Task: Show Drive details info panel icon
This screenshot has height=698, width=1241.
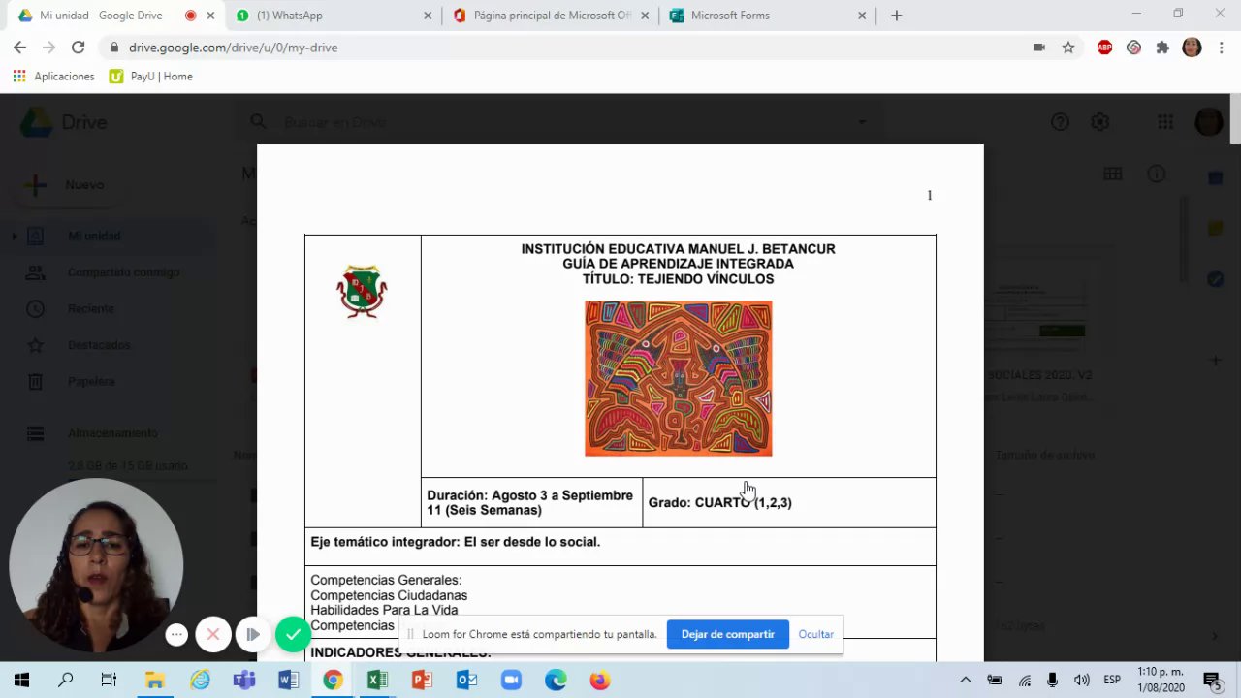Action: 1157,174
